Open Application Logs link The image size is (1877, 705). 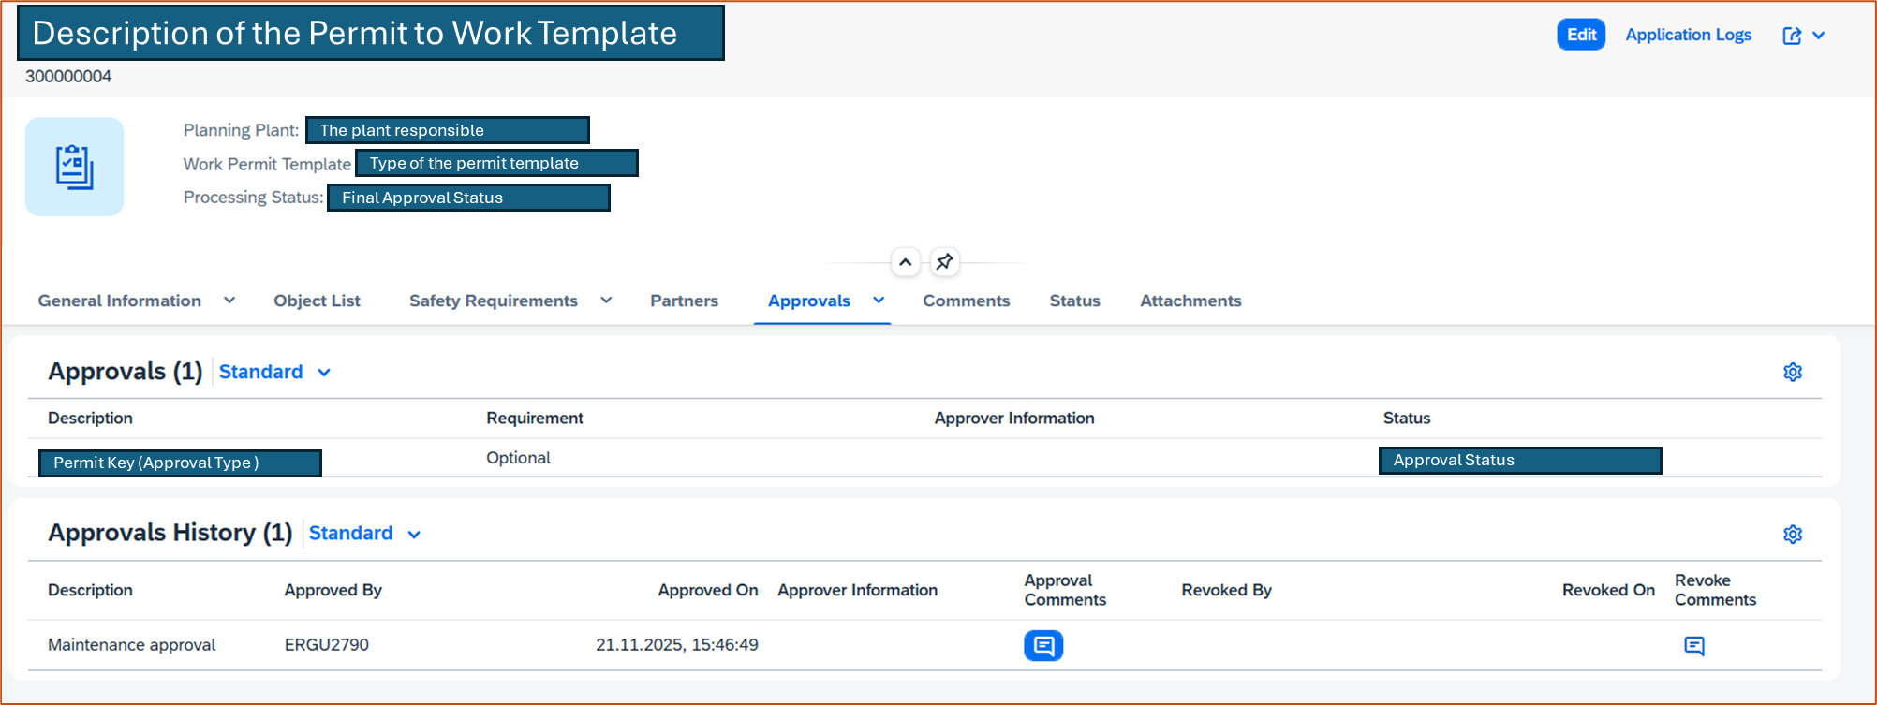click(1688, 35)
